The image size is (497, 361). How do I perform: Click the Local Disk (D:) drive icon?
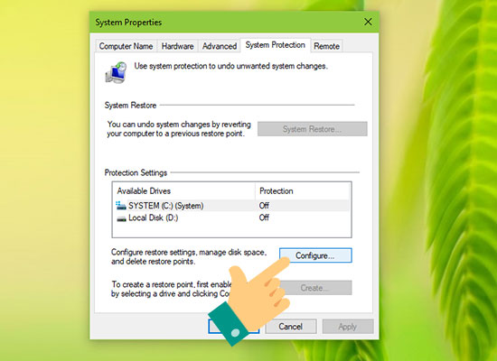[121, 218]
